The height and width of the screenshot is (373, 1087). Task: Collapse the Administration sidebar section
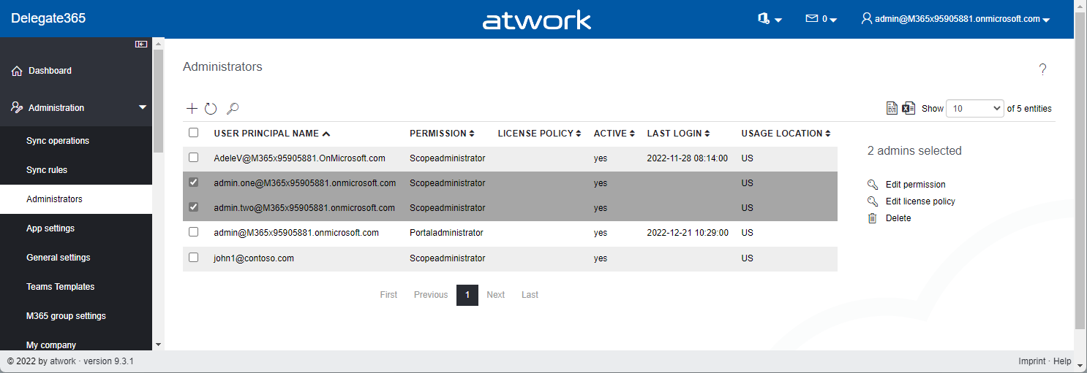(x=143, y=107)
